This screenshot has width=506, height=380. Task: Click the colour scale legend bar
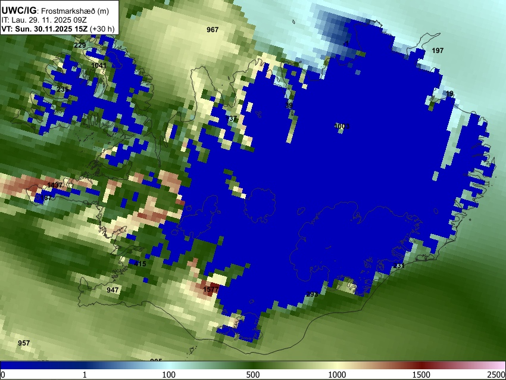coord(253,365)
